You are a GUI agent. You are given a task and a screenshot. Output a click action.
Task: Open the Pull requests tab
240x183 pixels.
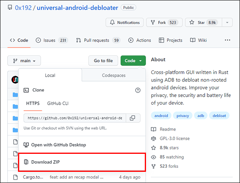[98, 40]
